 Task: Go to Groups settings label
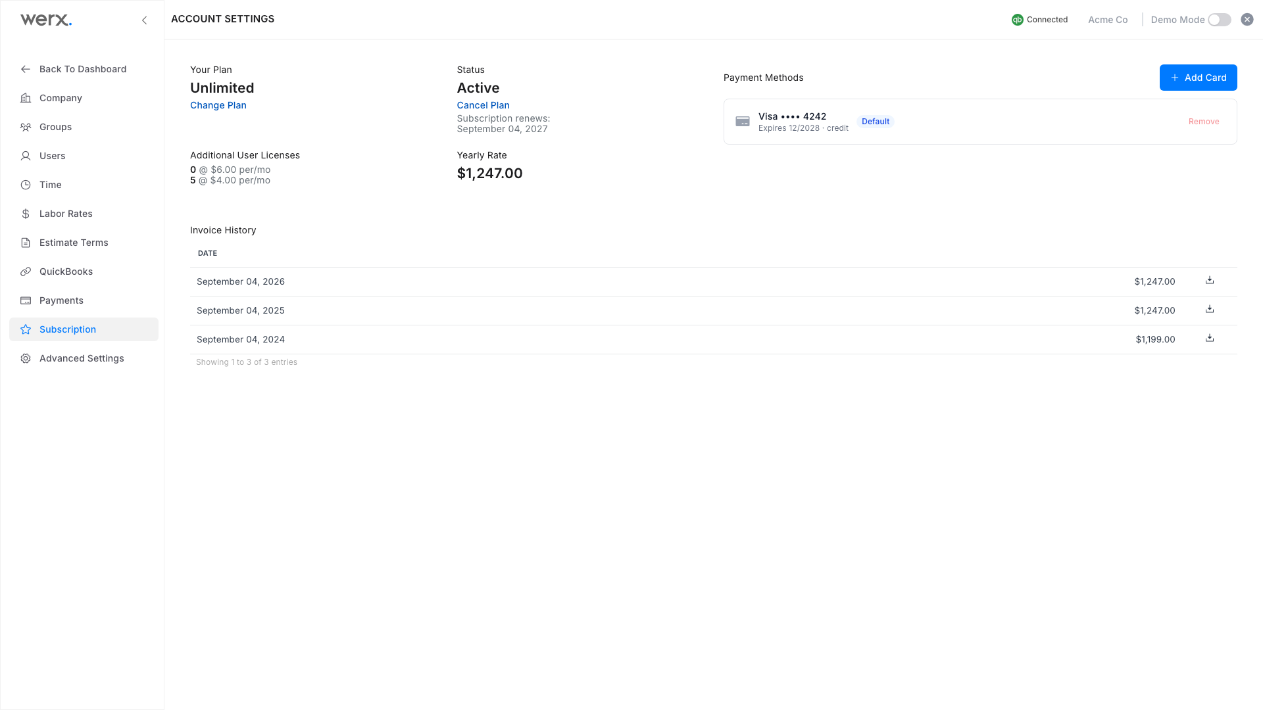pyautogui.click(x=55, y=127)
